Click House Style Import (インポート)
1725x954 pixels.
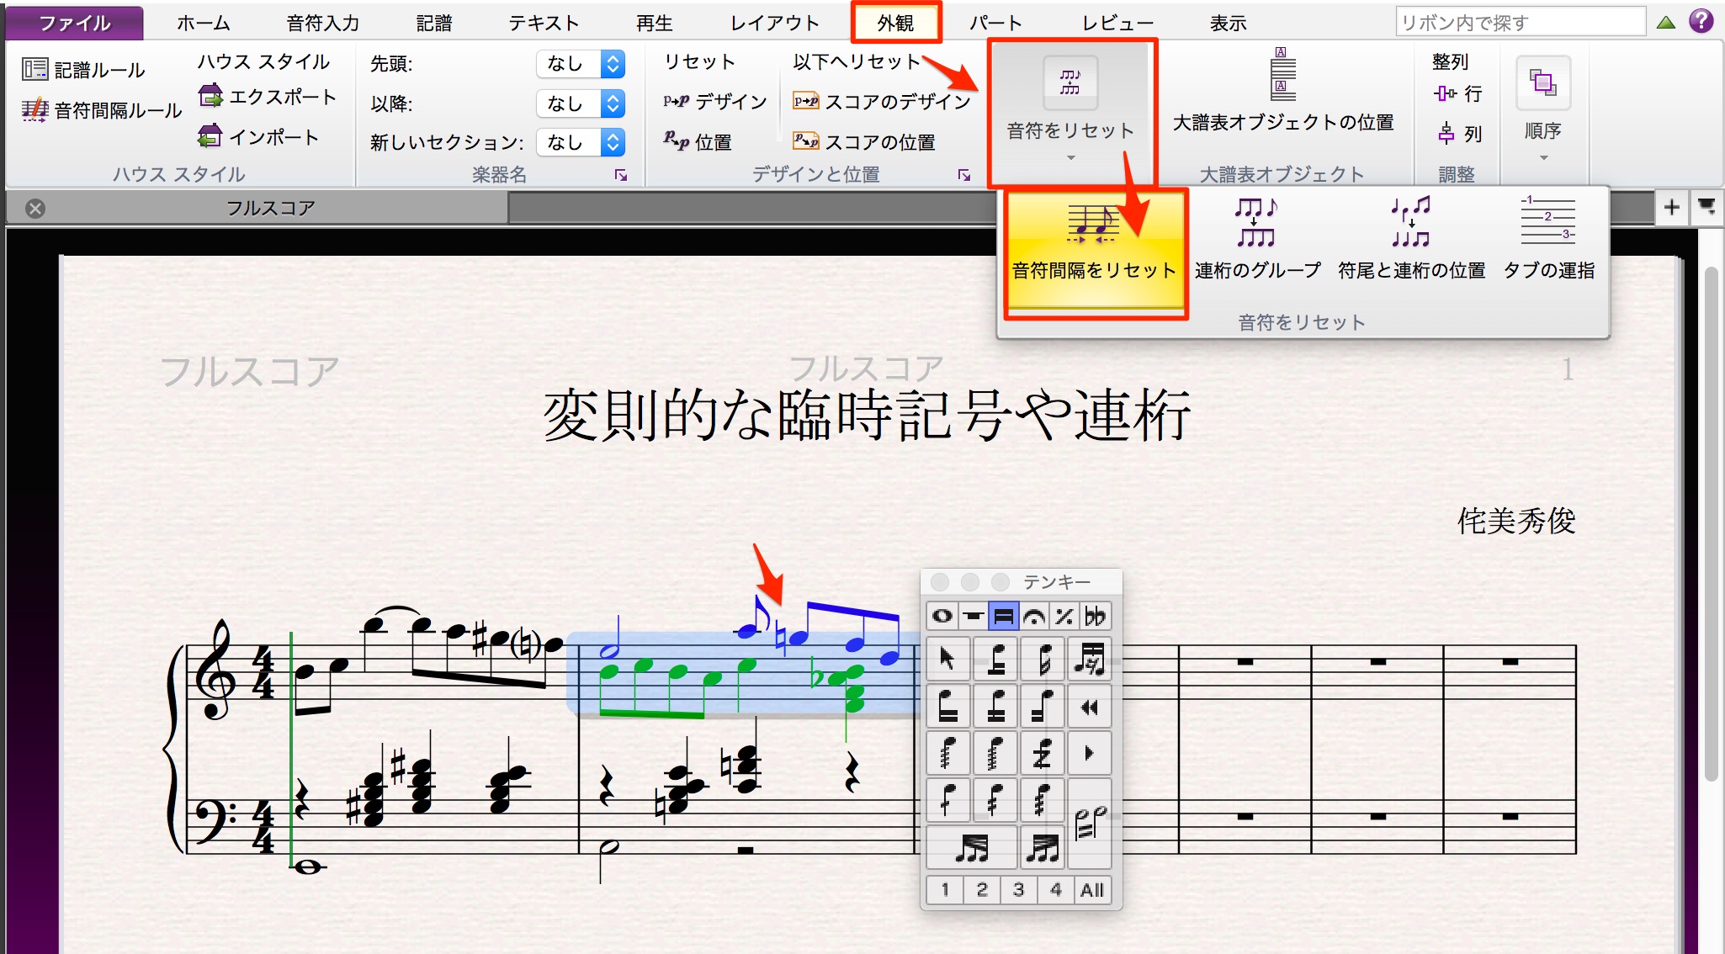pyautogui.click(x=258, y=136)
